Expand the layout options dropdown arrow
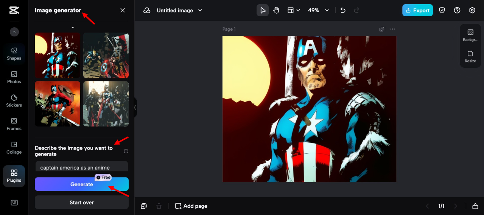The image size is (484, 215). (x=298, y=10)
